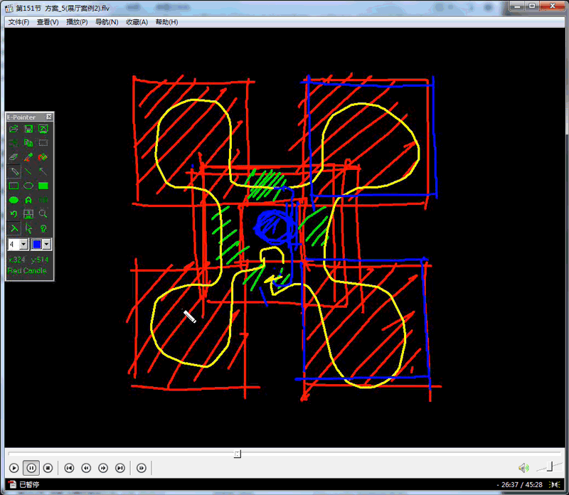
Task: Open the 帮助(H) menu
Action: coord(166,22)
